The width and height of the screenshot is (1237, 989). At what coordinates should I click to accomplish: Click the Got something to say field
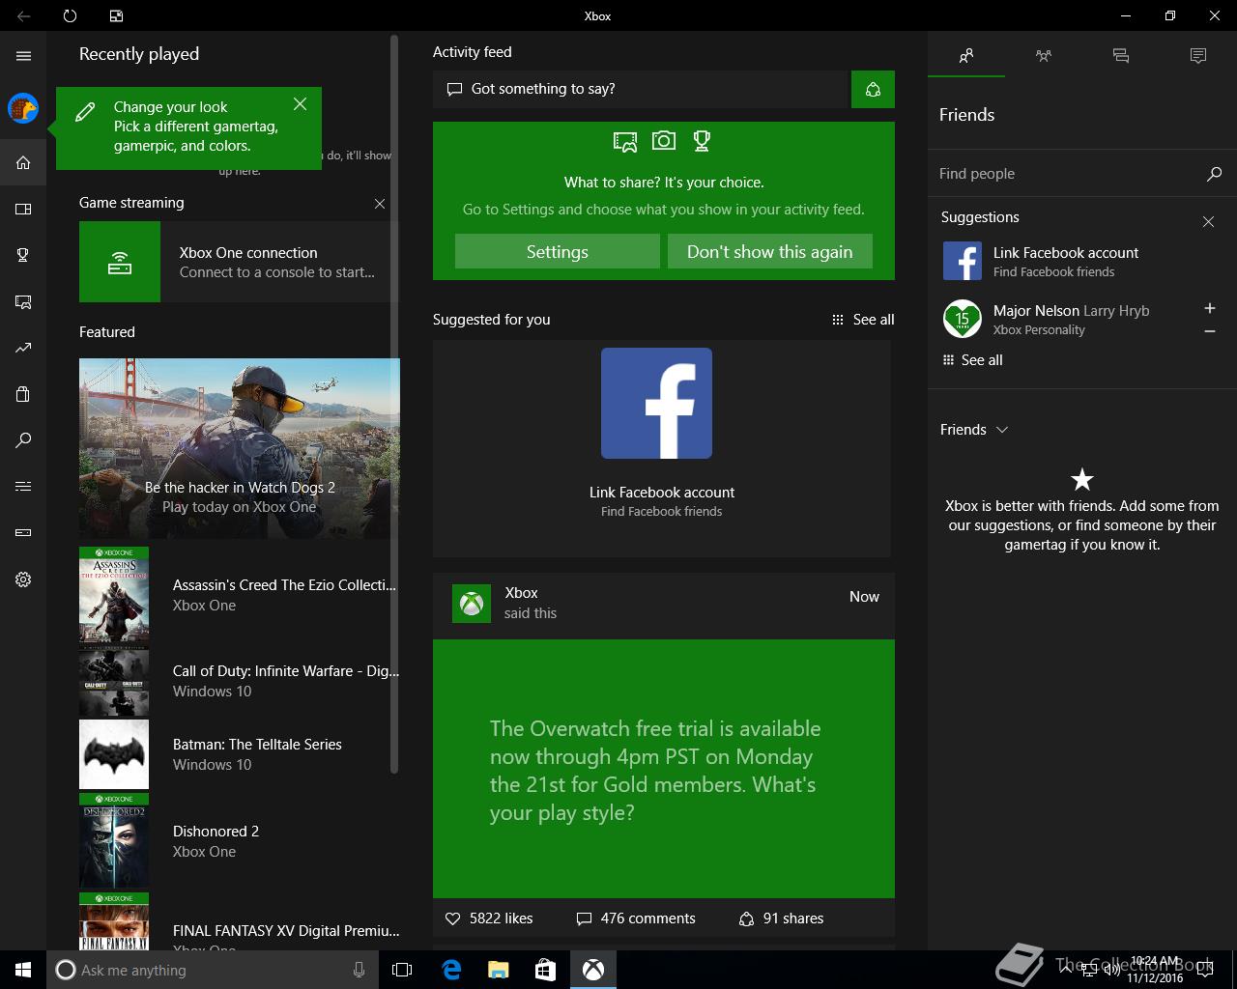[x=640, y=89]
